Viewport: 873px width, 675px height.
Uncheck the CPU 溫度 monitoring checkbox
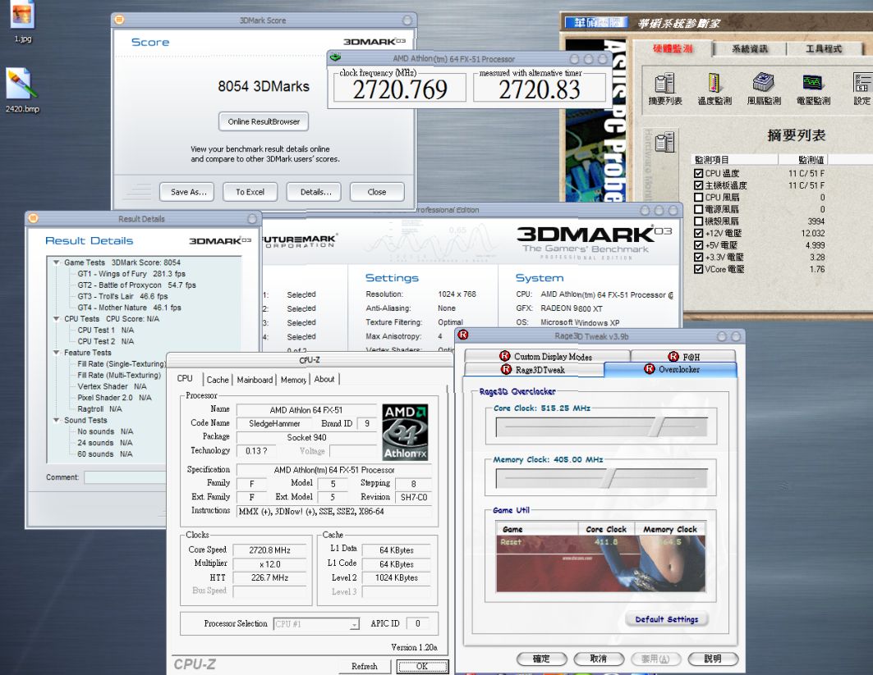click(698, 174)
